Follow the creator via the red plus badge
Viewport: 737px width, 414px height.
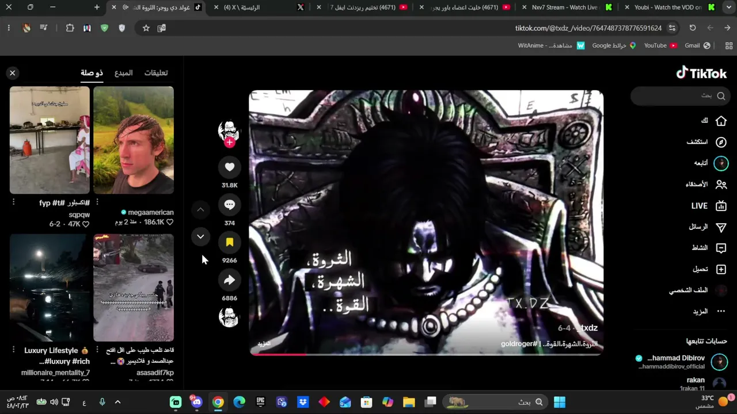(229, 142)
